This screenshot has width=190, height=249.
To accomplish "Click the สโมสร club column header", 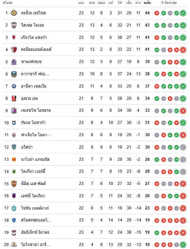I will point(7,3).
